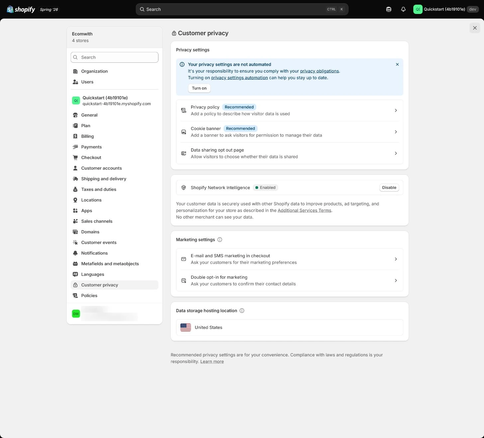Open Taxes and duties menu label
The width and height of the screenshot is (484, 438).
(99, 189)
